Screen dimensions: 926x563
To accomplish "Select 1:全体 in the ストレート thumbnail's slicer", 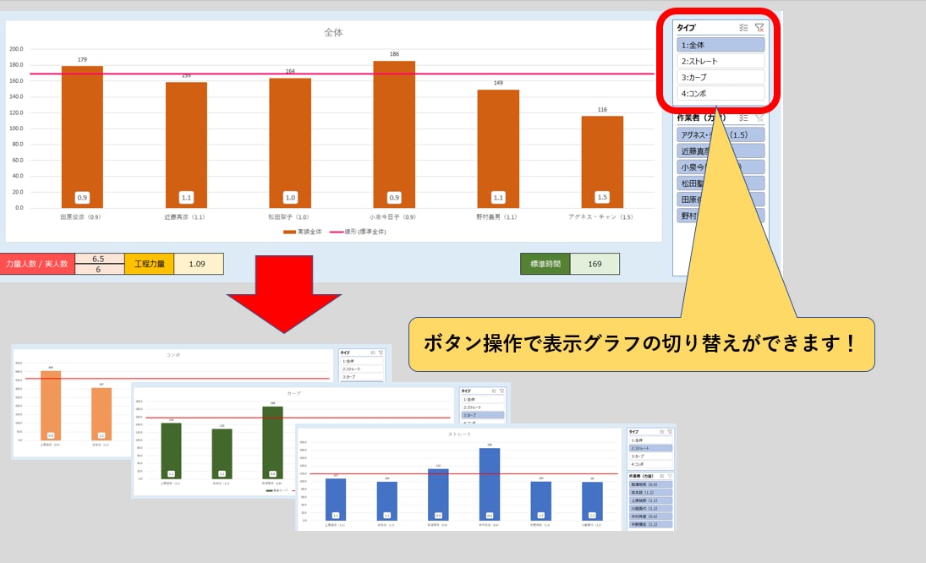I will point(650,440).
